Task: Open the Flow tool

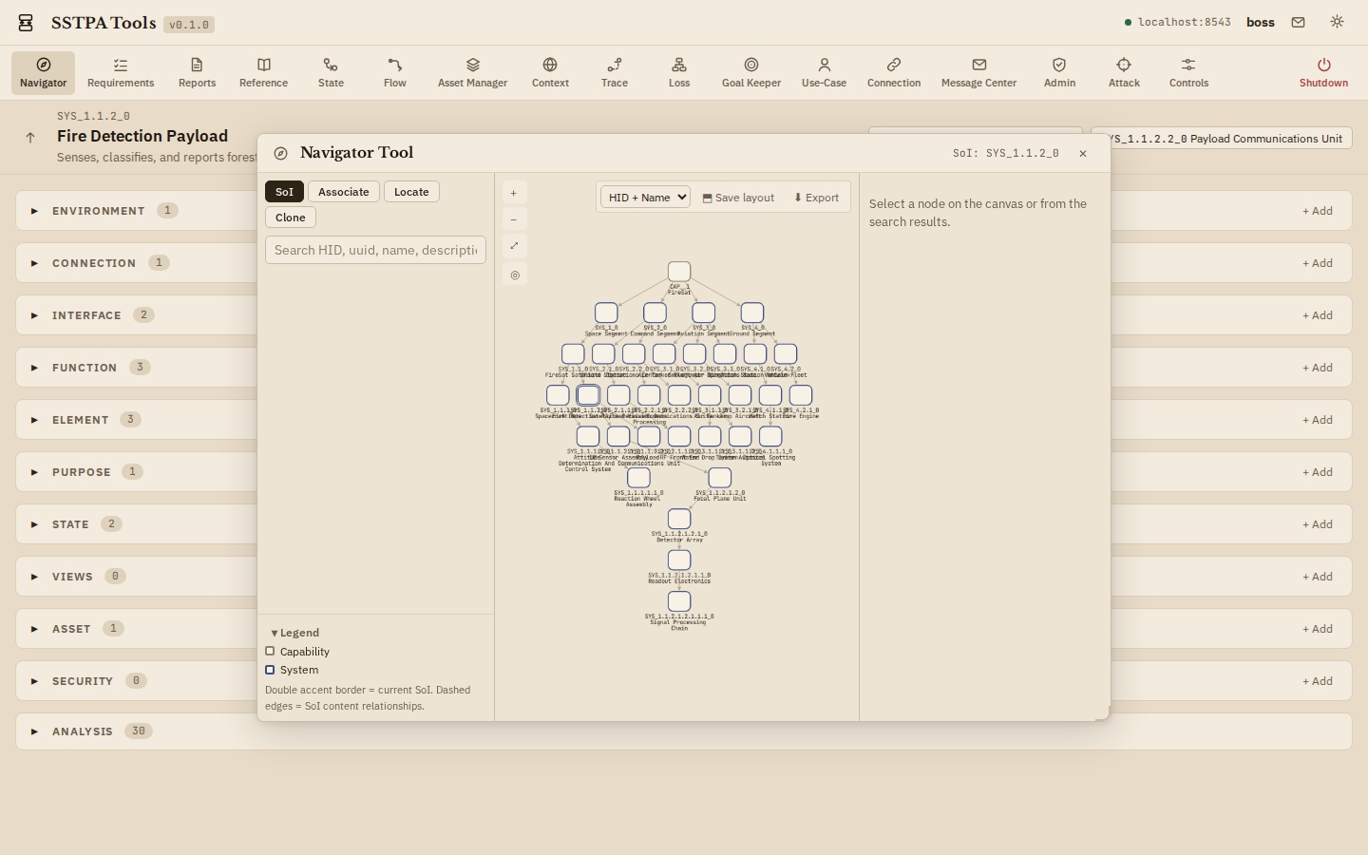Action: [395, 72]
